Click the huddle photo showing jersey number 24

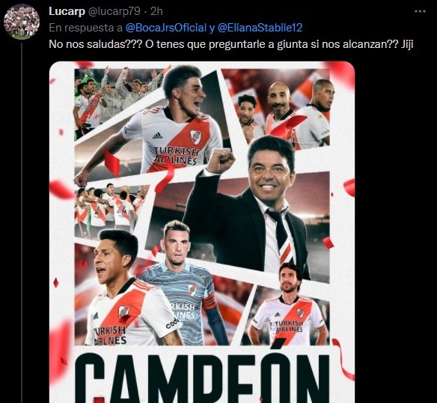coord(110,209)
